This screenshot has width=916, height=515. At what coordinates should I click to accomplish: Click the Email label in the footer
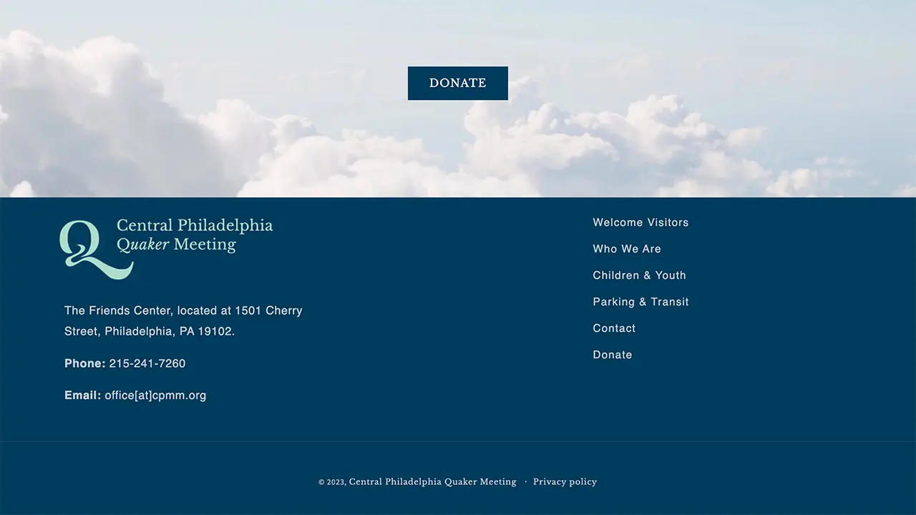coord(82,396)
